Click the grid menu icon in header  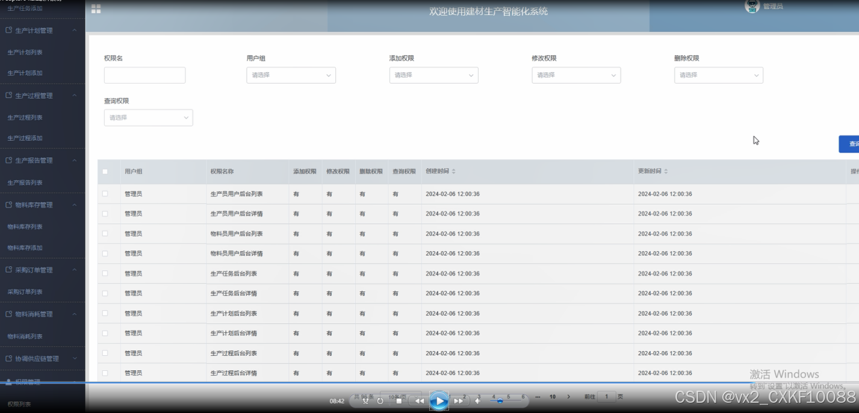(x=96, y=9)
